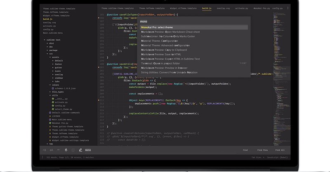Switch to the overlay.svg tab
Image resolution: width=330 pixels, height=172 pixels.
[223, 8]
